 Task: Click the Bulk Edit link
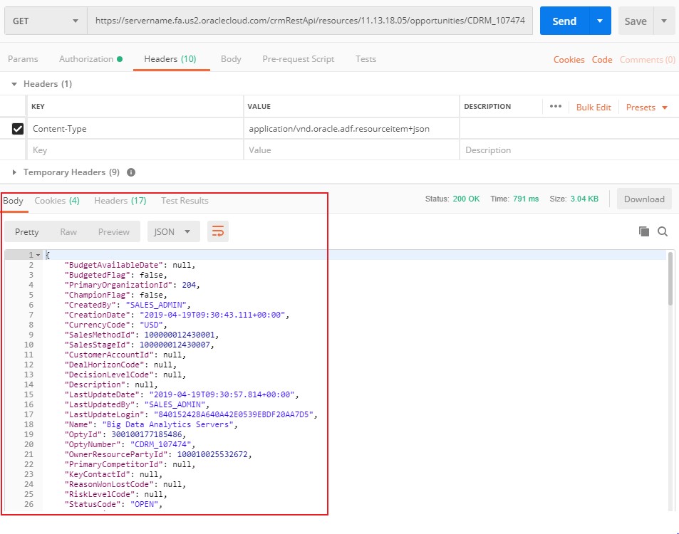click(x=594, y=108)
